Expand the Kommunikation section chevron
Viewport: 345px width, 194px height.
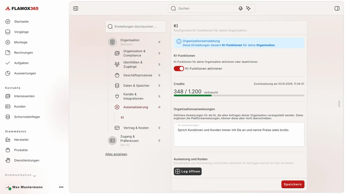click(x=34, y=176)
